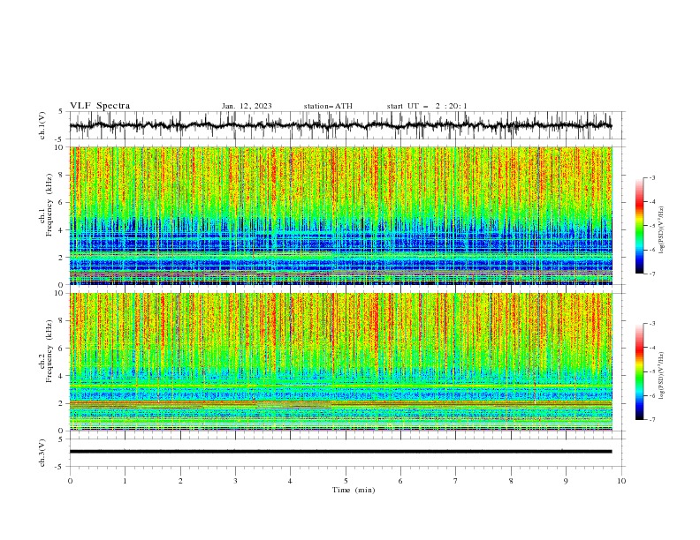Viewport: 700px width, 540px height.
Task: Click the "VLF Spectra" plot title
Action: [x=100, y=106]
